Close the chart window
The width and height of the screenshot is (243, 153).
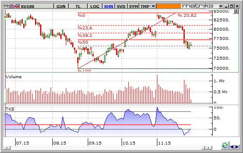pos(237,6)
